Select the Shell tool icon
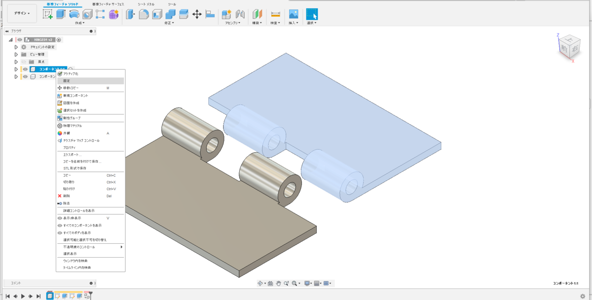Screen dimensions: 592x300 157,14
